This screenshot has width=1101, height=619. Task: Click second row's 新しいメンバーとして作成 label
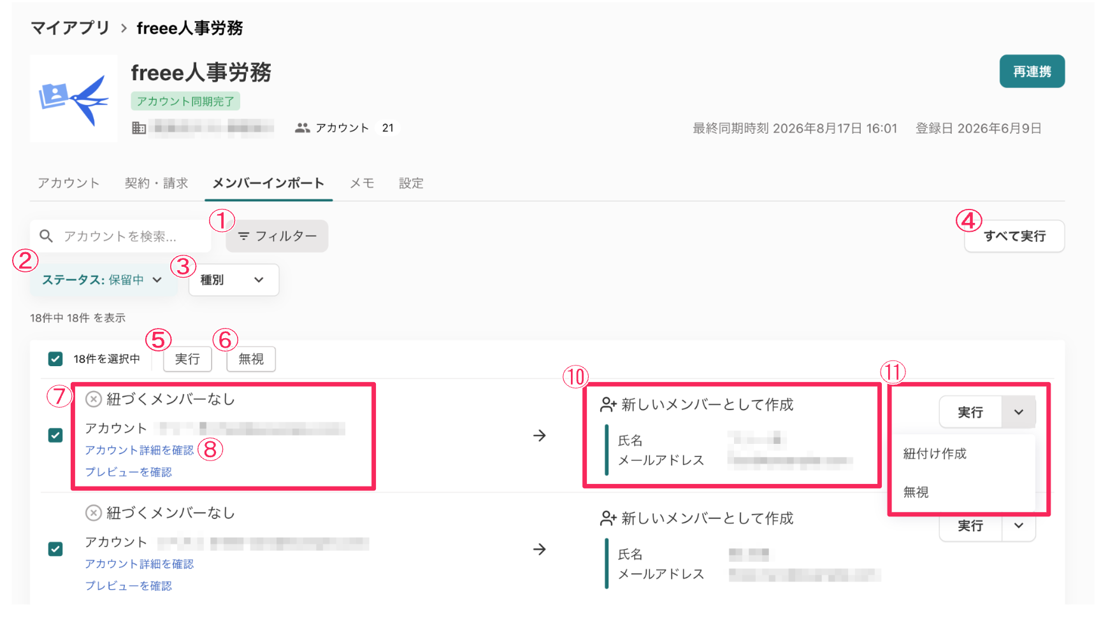(x=708, y=519)
